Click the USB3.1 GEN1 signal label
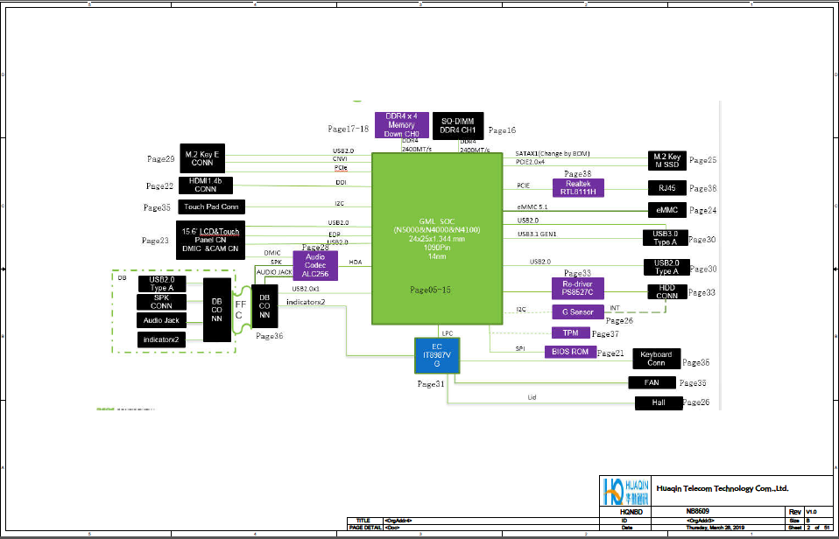 tap(537, 234)
